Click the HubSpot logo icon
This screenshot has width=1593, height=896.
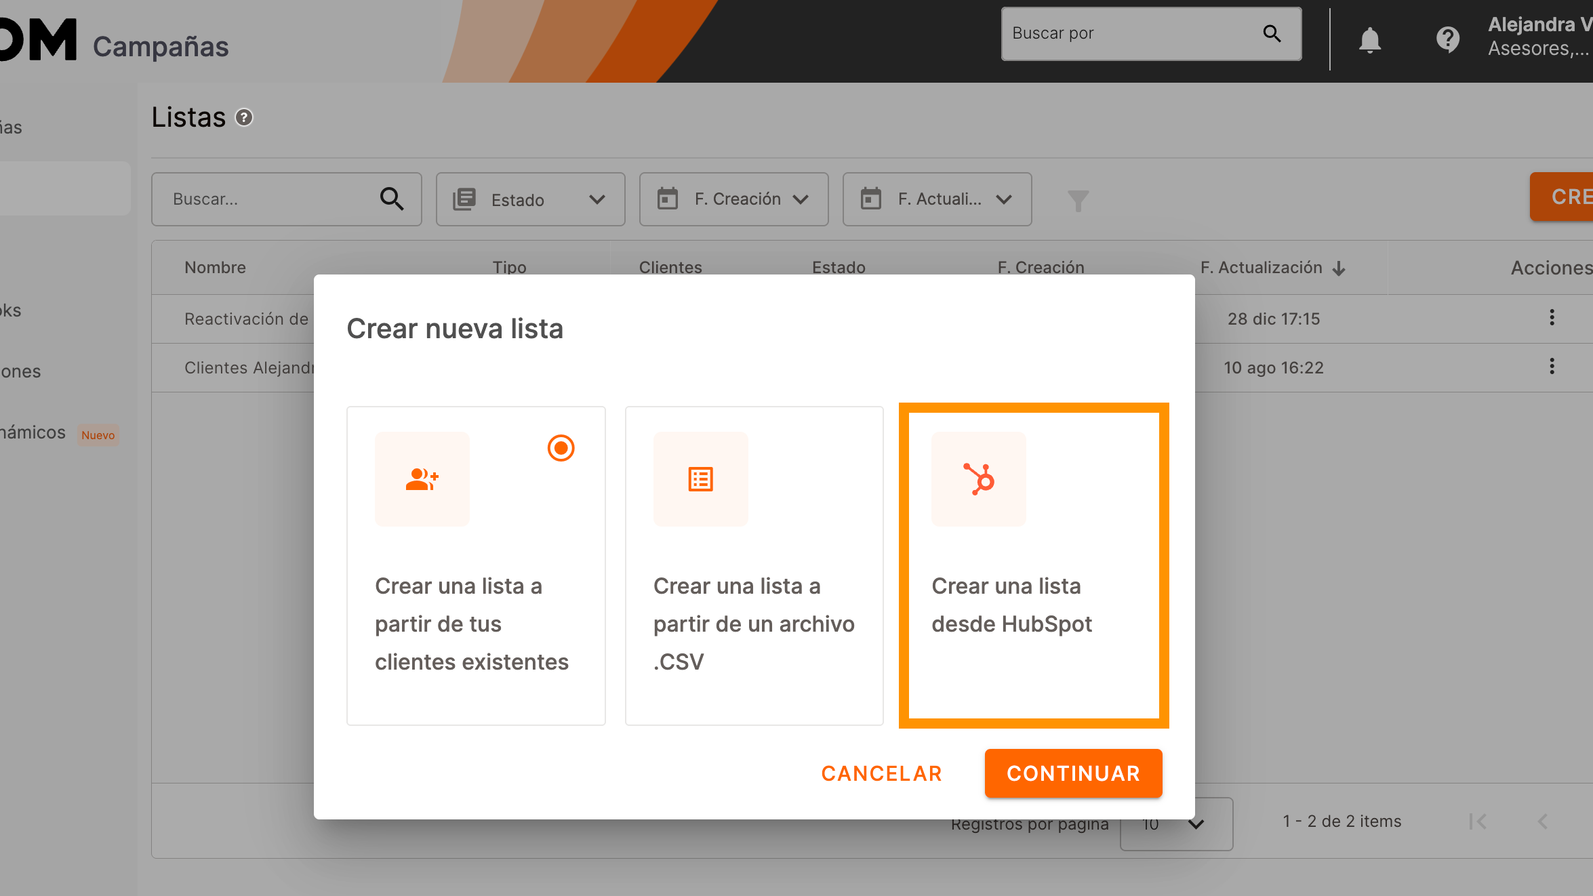tap(978, 479)
